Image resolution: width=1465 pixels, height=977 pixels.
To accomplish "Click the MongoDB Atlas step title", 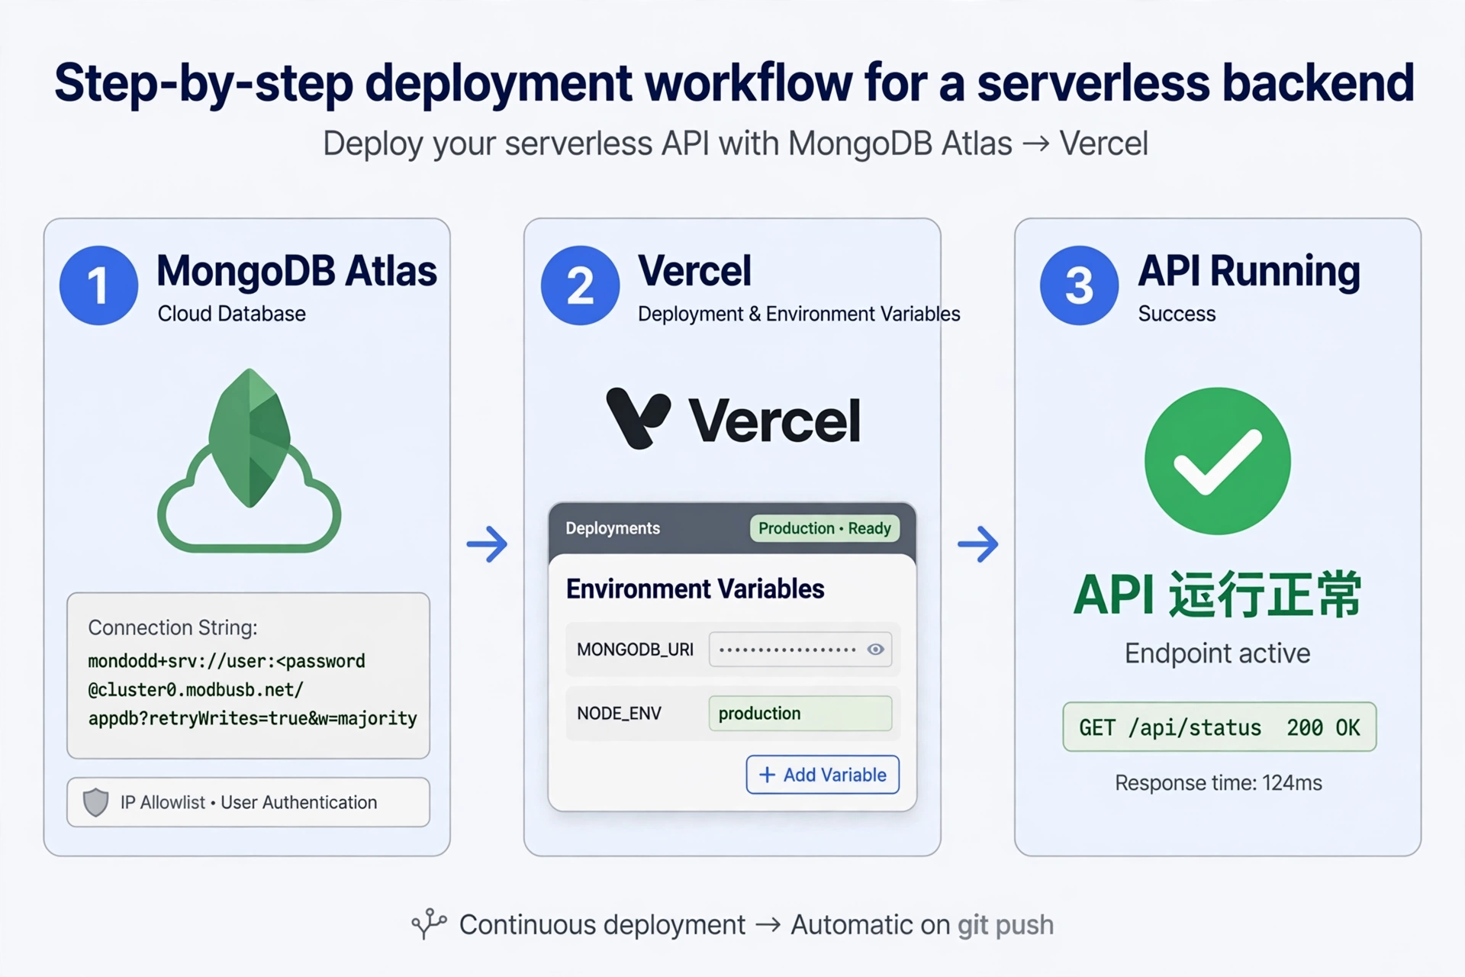I will click(x=297, y=272).
